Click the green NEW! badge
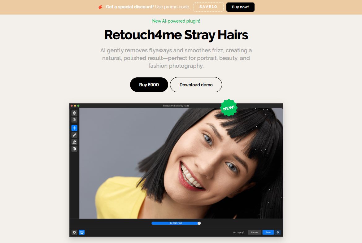Image resolution: width=362 pixels, height=243 pixels. click(229, 108)
